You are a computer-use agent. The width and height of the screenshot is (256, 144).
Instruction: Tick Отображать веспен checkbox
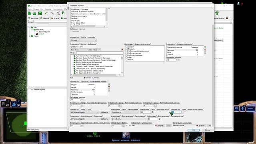point(126,53)
